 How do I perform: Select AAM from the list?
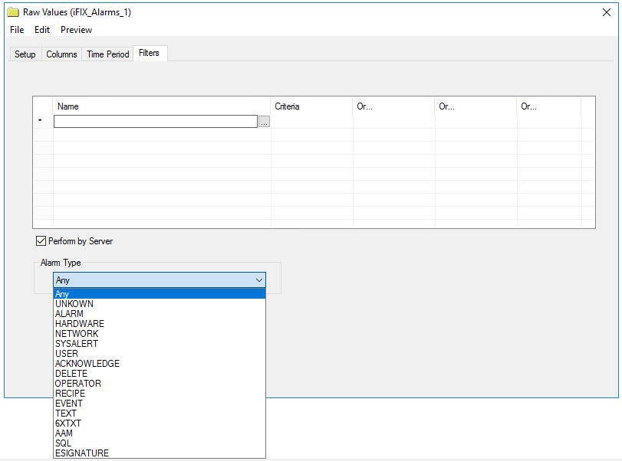tap(160, 433)
